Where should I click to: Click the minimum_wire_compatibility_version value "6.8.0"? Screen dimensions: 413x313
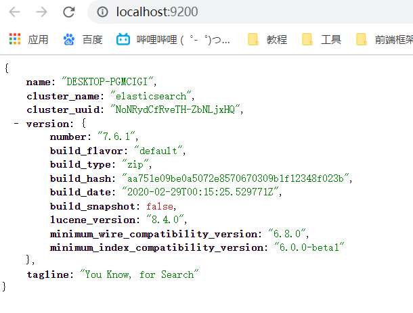click(287, 233)
